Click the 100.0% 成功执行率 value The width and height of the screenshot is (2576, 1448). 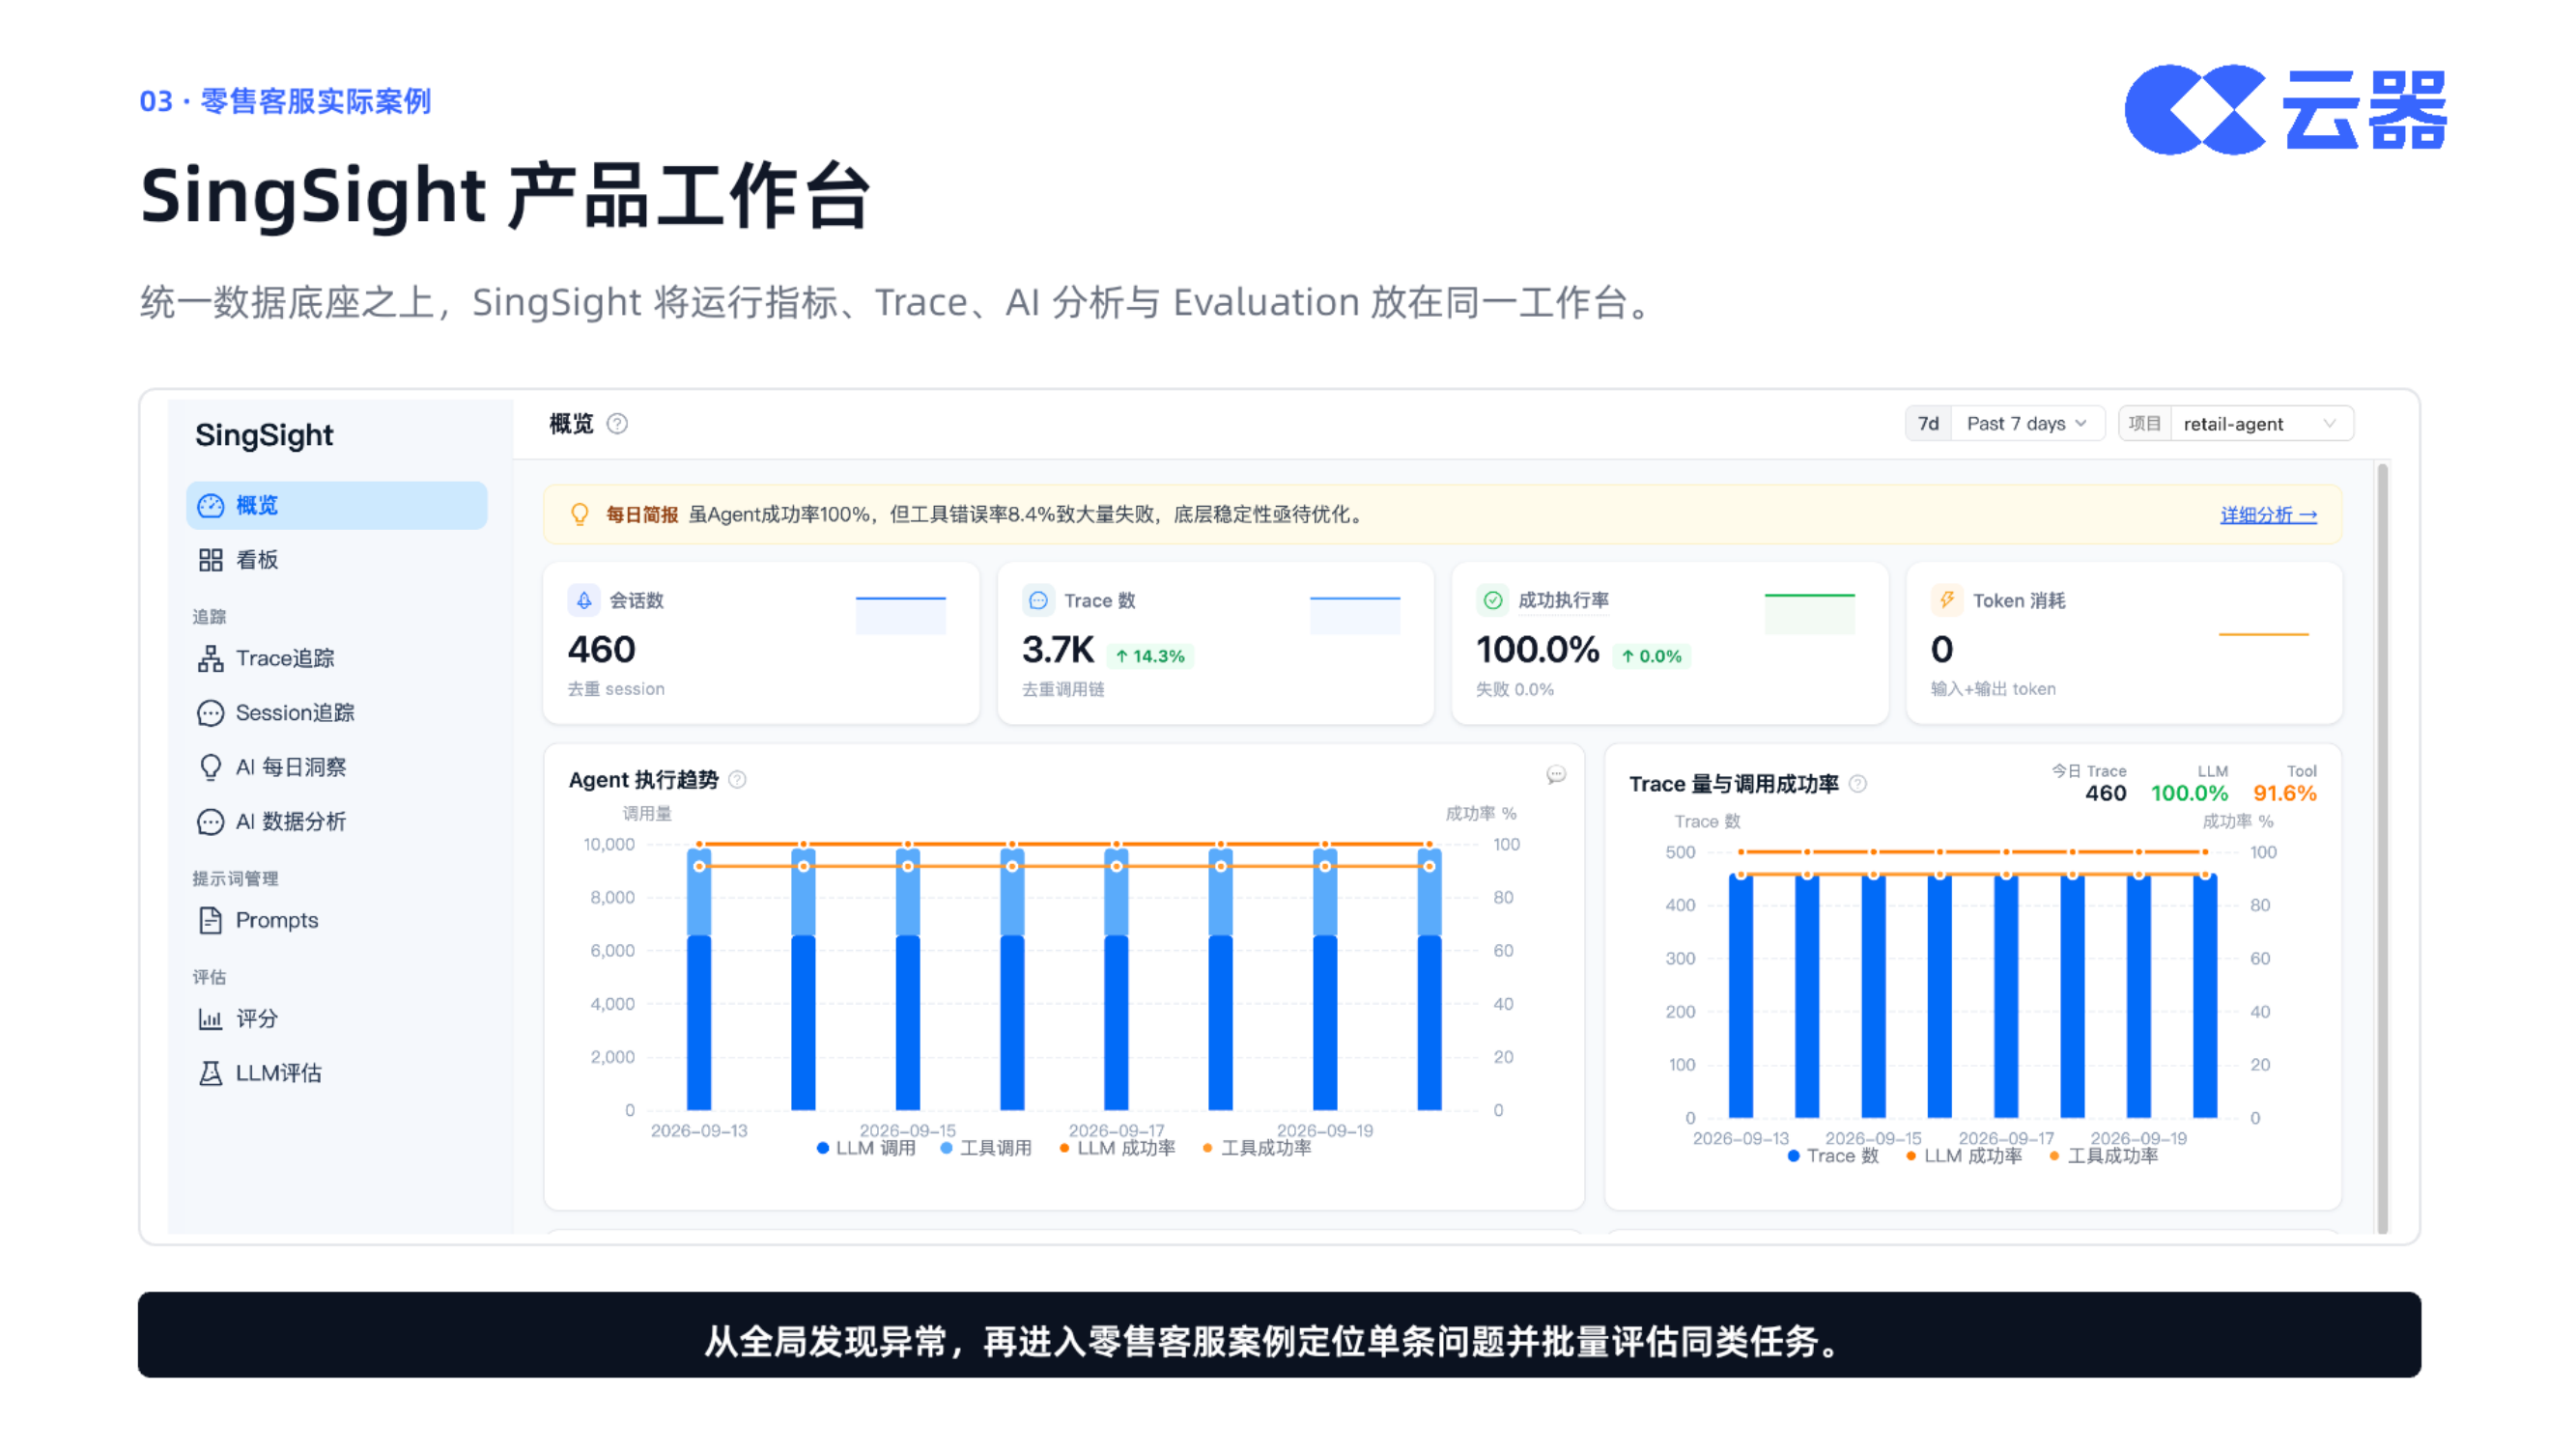(1537, 650)
